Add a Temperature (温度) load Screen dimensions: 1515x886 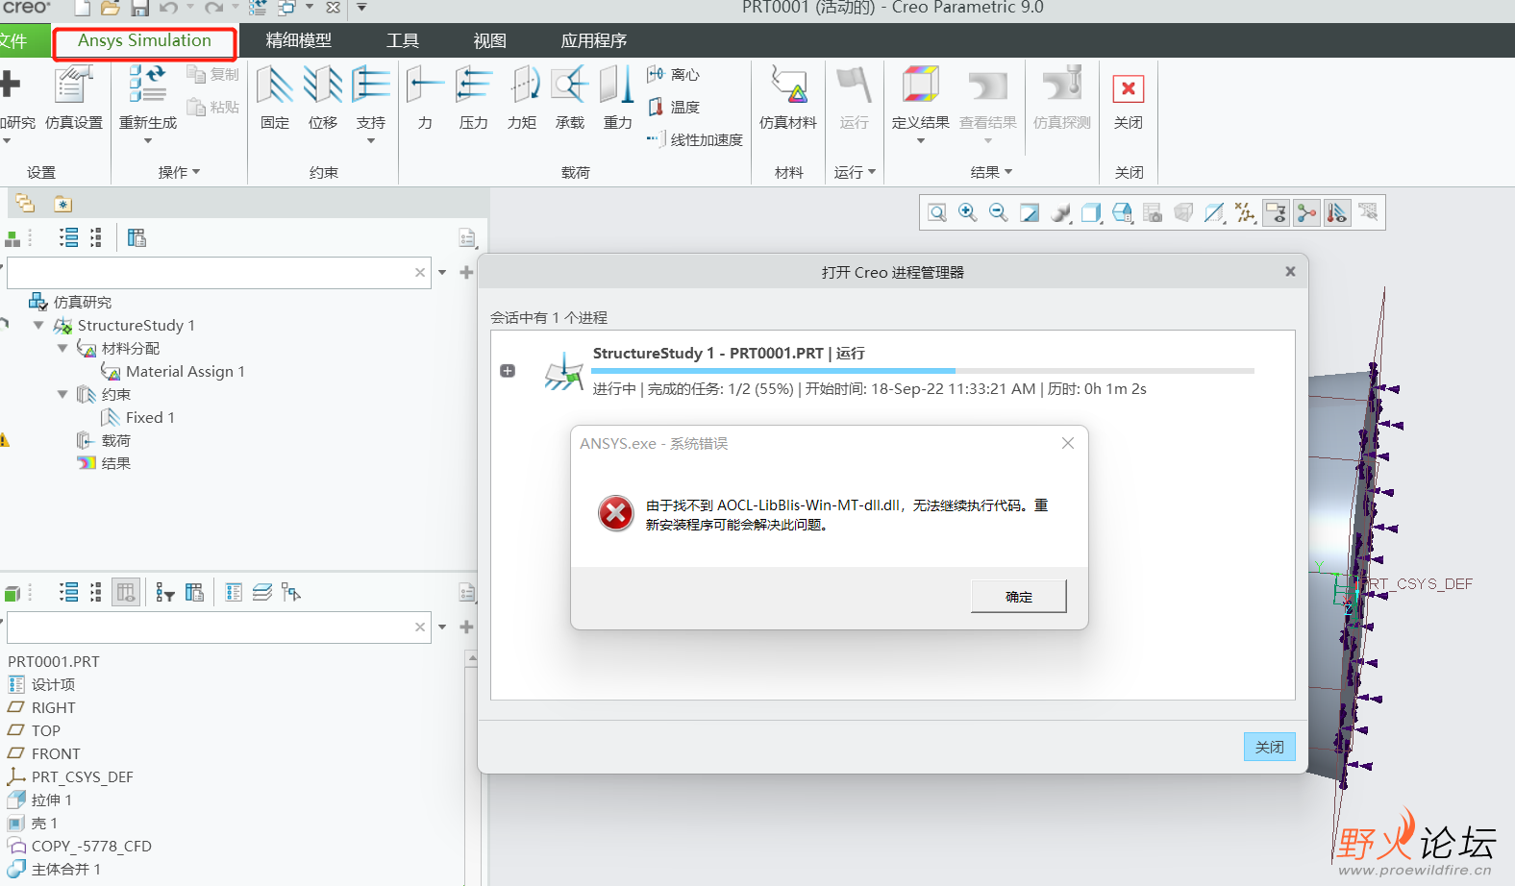pos(674,107)
